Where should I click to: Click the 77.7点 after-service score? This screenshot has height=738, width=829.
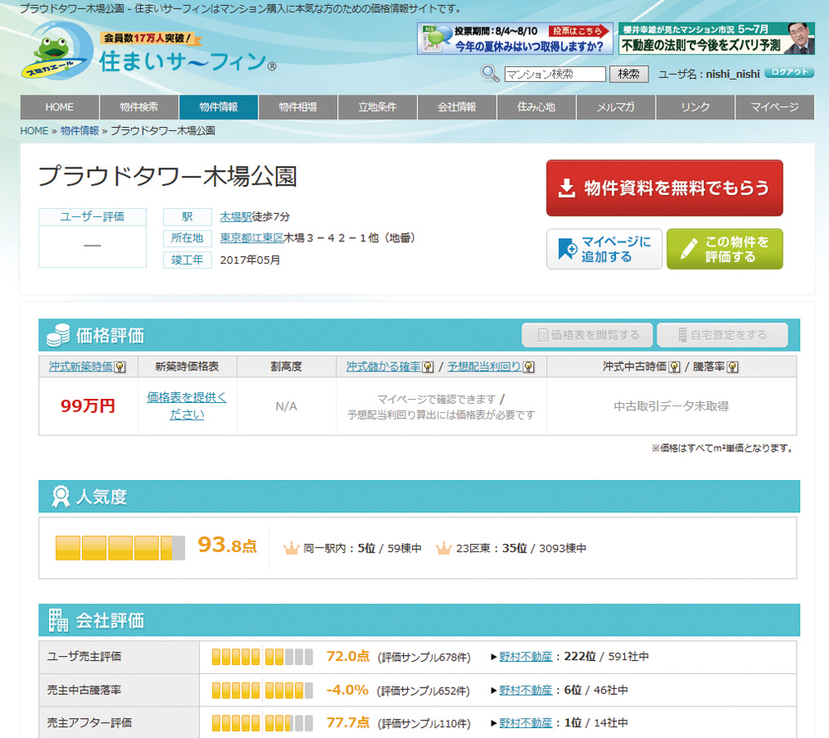pos(348,723)
